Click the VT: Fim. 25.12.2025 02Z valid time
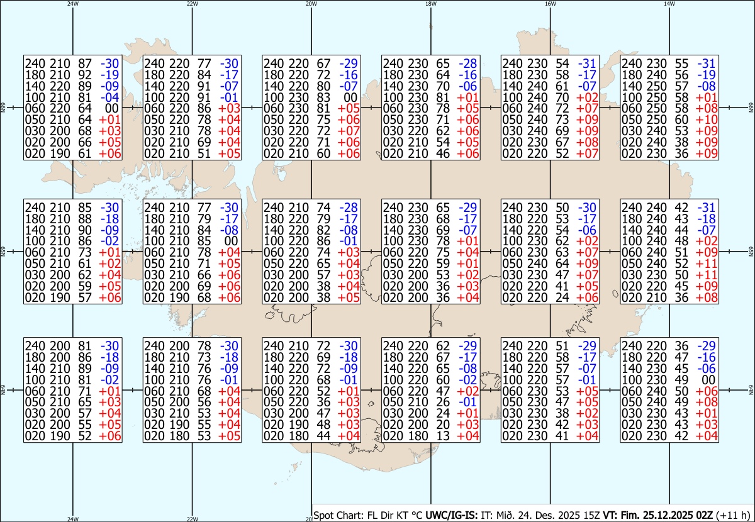755x522 pixels. (657, 515)
